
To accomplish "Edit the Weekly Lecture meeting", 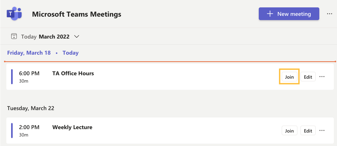I will coord(308,131).
